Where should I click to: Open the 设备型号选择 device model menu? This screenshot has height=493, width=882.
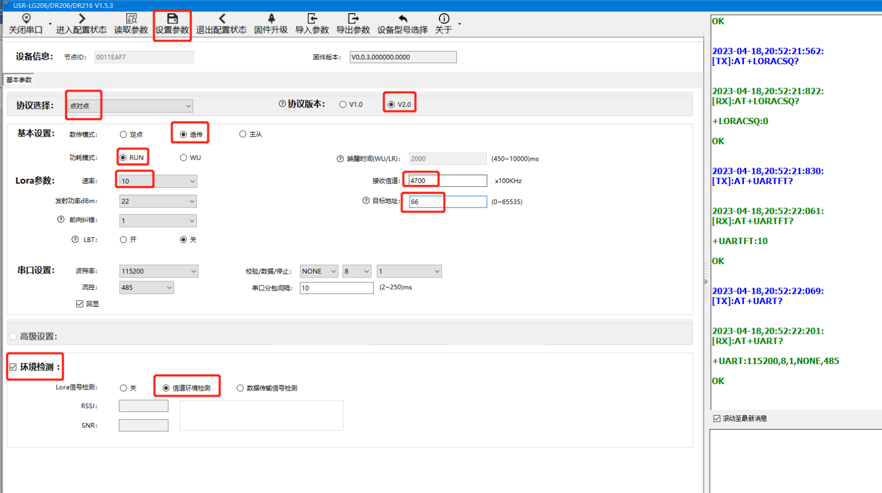point(402,24)
